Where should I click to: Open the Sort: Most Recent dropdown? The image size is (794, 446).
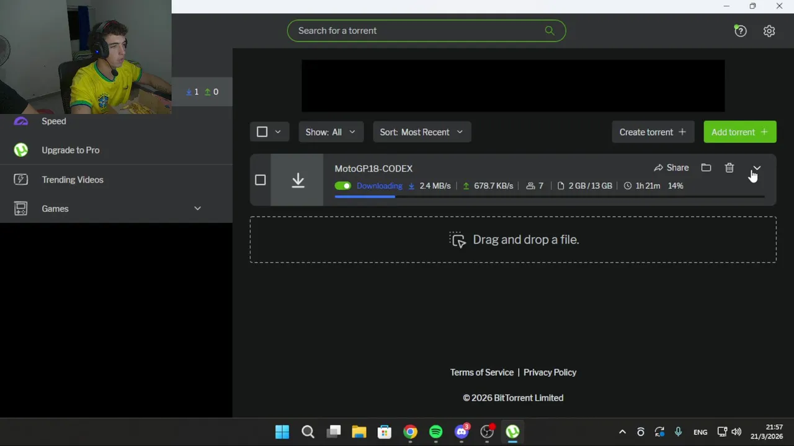click(422, 132)
